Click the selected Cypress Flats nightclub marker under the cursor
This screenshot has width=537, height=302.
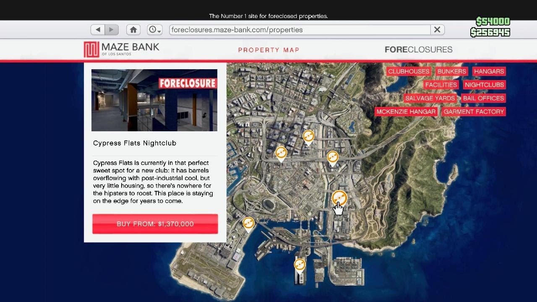(x=339, y=198)
